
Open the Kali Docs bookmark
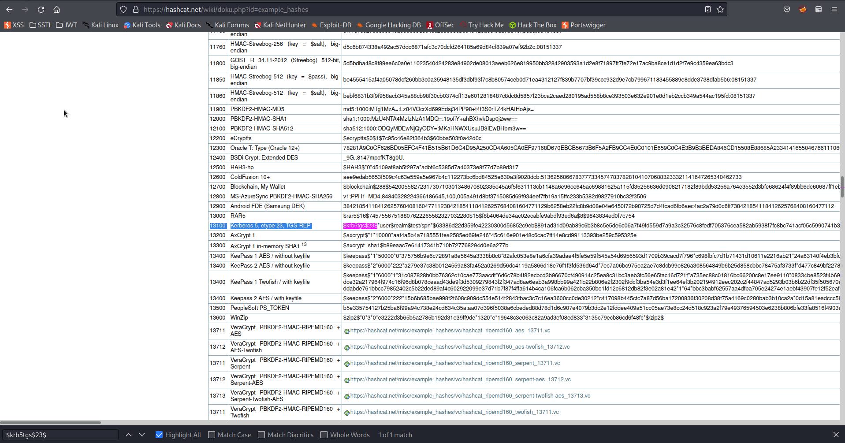pos(183,25)
